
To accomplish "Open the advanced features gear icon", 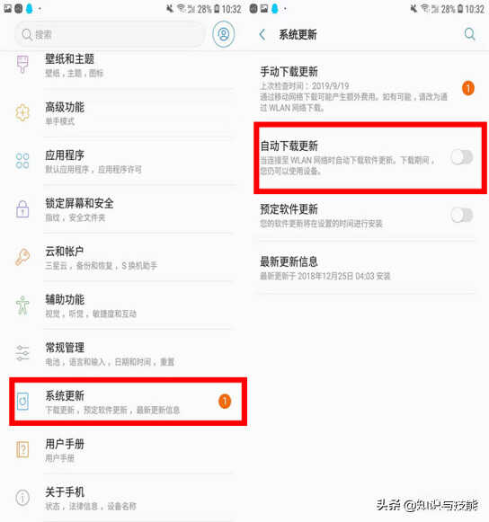I will pyautogui.click(x=22, y=112).
